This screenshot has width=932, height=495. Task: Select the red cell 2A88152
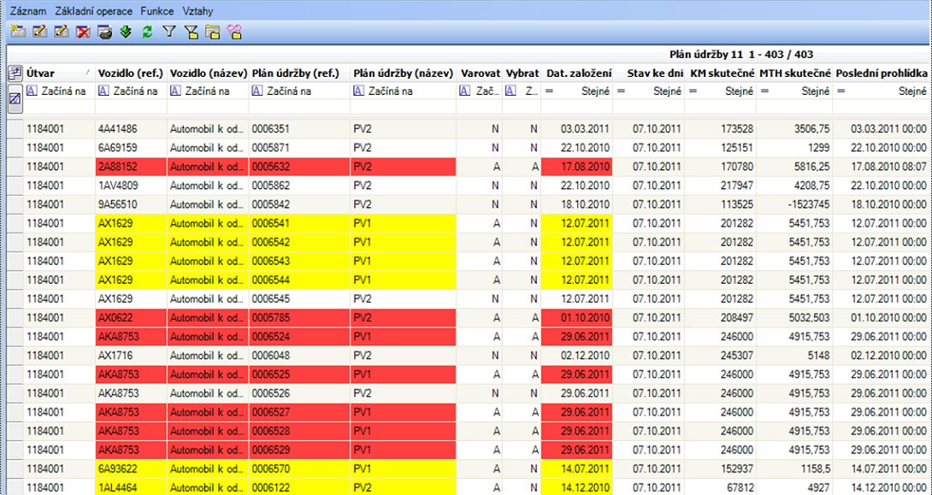click(131, 167)
